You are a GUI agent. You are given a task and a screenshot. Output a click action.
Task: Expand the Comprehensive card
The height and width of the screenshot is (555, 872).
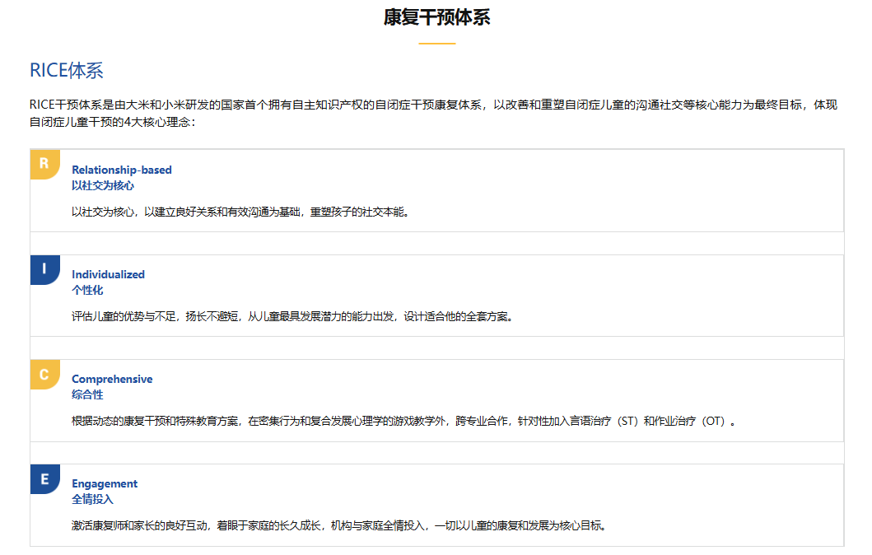point(436,401)
